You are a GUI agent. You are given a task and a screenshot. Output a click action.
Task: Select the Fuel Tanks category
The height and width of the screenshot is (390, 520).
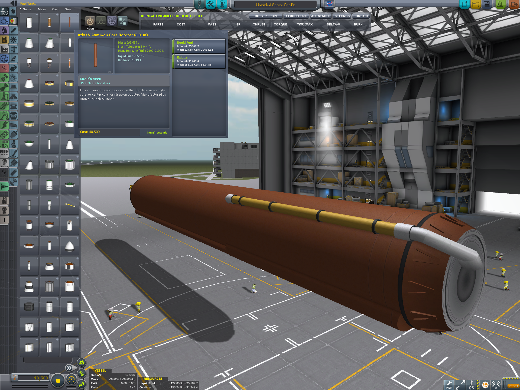[x=14, y=21]
